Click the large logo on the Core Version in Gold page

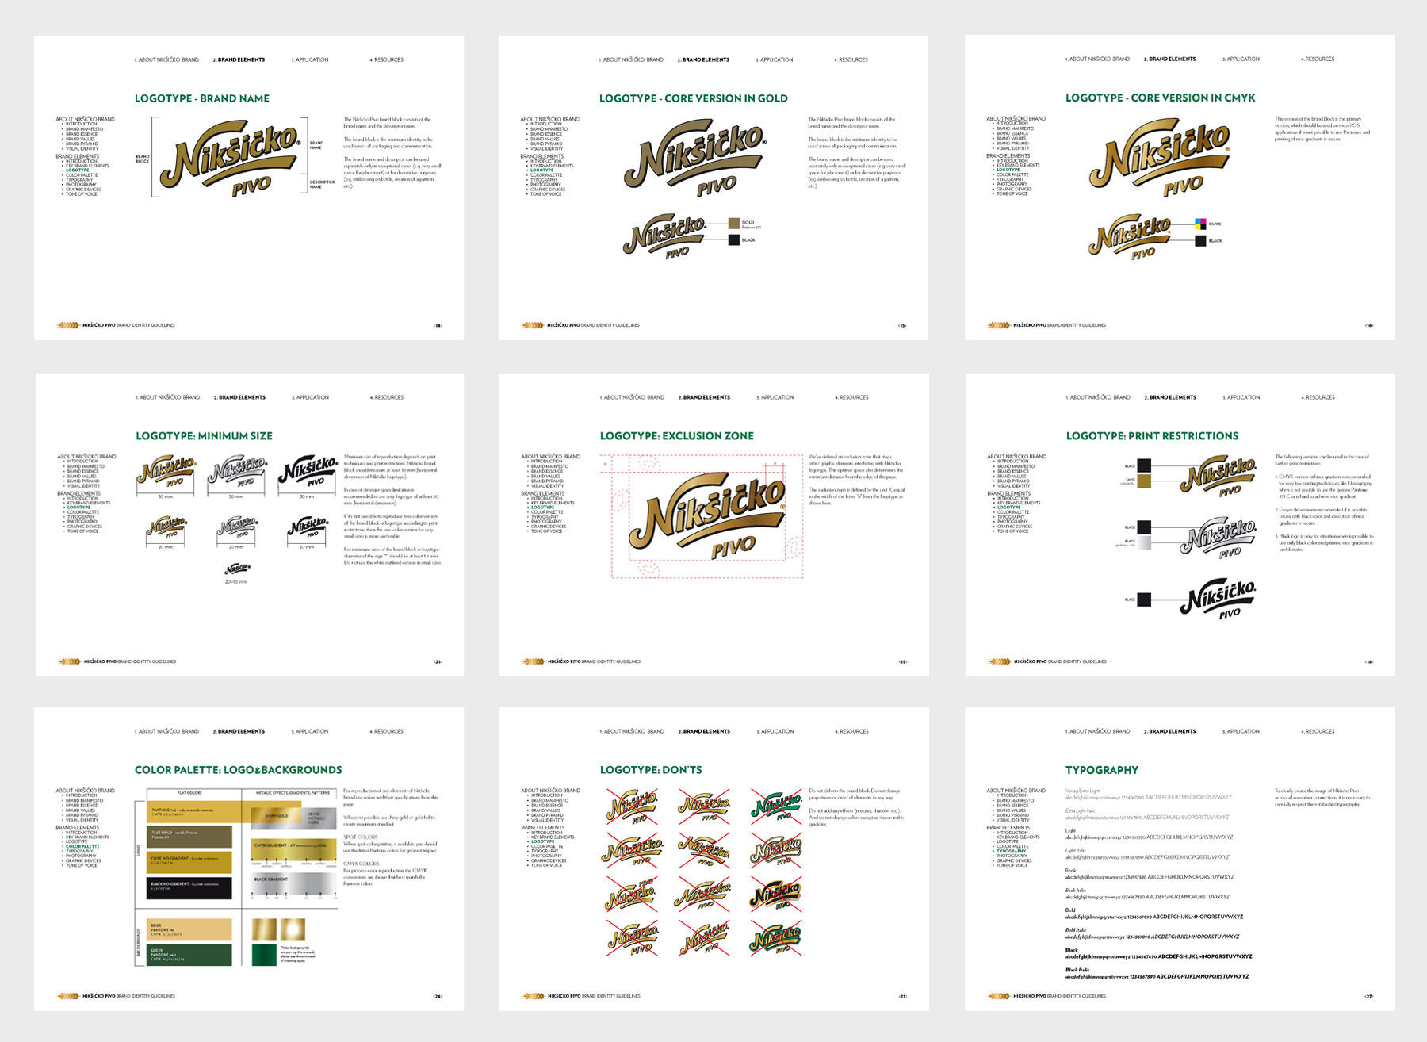click(x=695, y=159)
